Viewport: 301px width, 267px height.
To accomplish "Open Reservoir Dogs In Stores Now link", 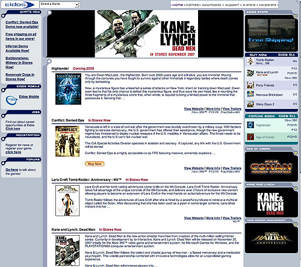I will 20,77.
